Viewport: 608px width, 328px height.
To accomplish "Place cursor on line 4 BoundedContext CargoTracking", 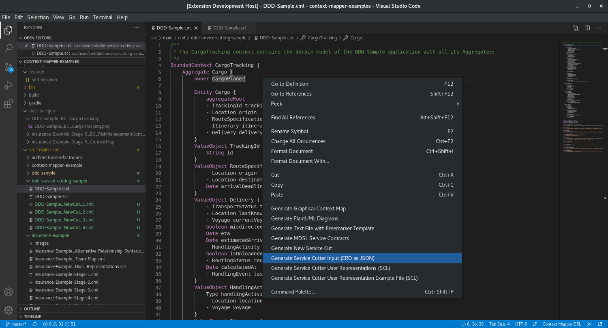I will (x=214, y=65).
